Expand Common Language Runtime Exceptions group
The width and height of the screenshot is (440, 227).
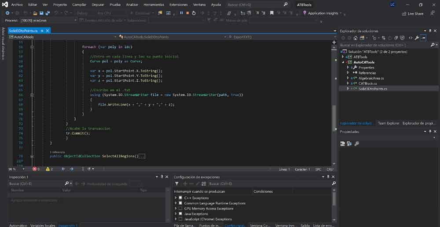coord(176,203)
